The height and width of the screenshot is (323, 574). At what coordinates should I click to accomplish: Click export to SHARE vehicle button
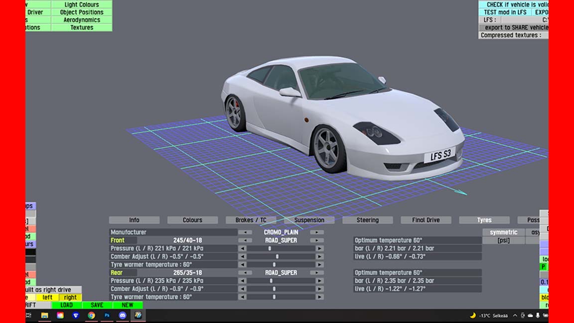point(514,27)
